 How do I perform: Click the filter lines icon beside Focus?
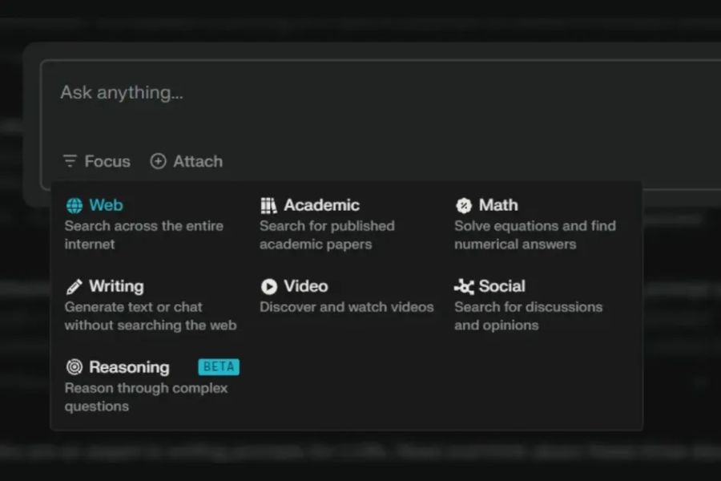click(70, 161)
